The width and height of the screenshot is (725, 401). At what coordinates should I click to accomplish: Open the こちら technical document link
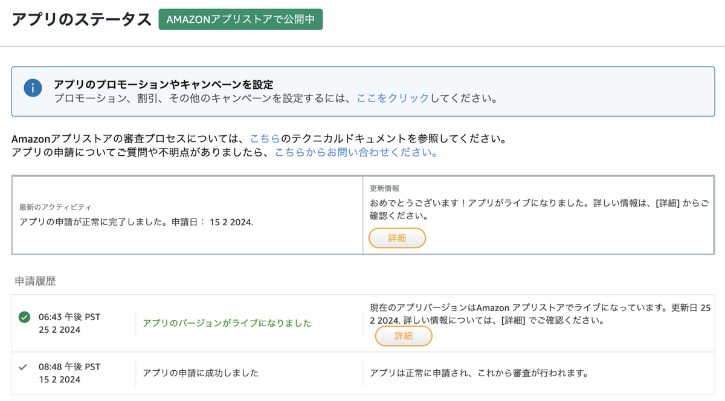265,139
